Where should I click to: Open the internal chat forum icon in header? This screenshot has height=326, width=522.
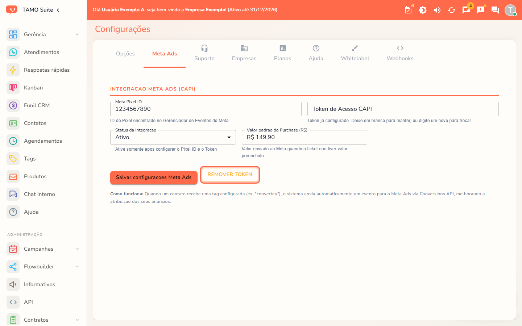click(495, 10)
